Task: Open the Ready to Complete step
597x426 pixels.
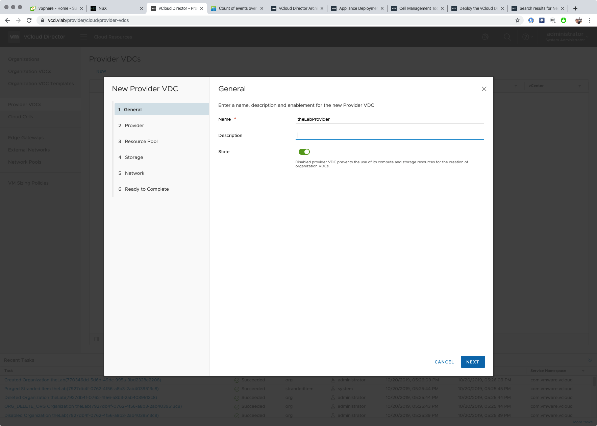Action: [147, 189]
